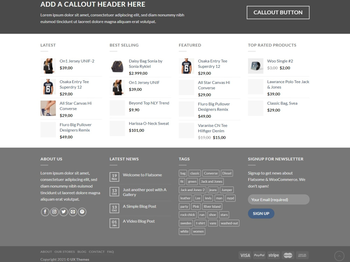Click All Star Canvas Hi thumbnail in Latest
The image size is (350, 262).
[x=48, y=108]
